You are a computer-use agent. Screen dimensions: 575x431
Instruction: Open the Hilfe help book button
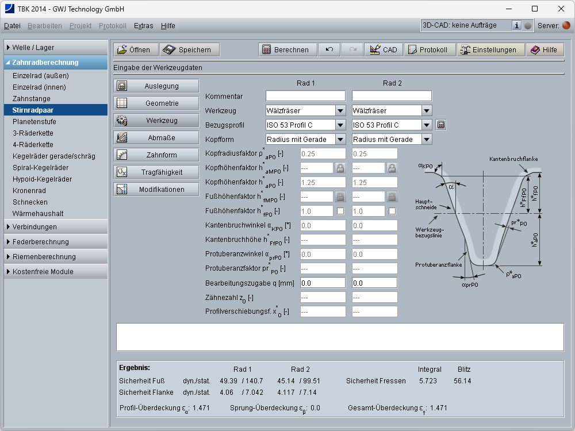click(543, 50)
